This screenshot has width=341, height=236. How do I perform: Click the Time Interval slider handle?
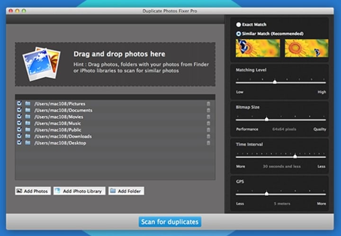tap(295, 156)
